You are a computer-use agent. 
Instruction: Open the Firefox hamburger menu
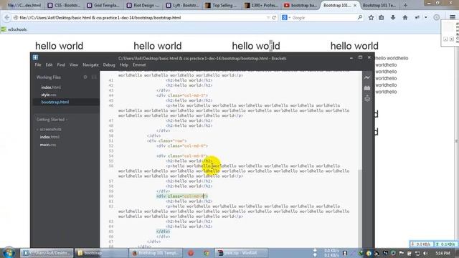[453, 17]
